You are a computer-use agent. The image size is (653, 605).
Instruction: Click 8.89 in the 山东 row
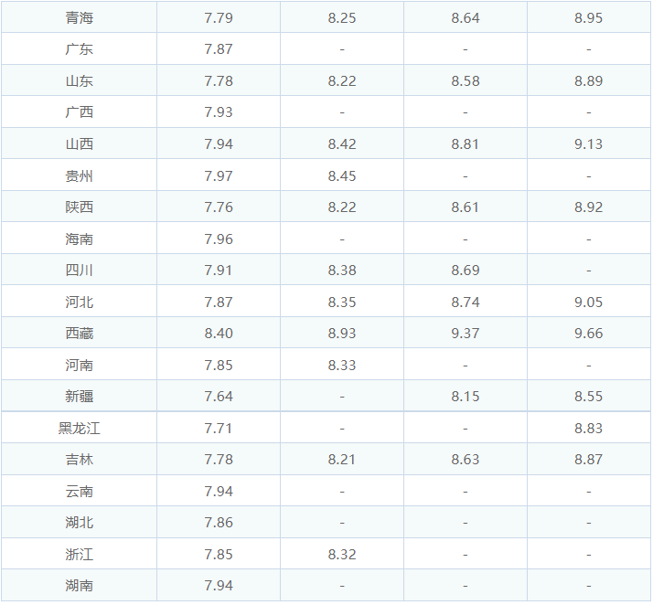(588, 80)
